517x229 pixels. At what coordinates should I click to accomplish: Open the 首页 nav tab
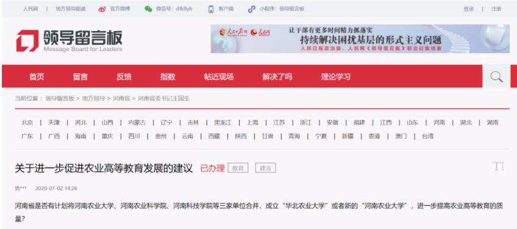click(37, 77)
